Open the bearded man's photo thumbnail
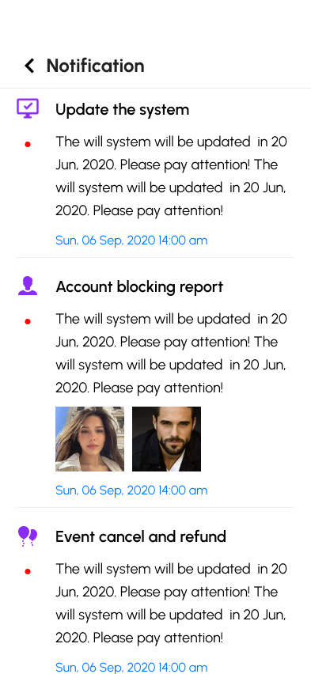This screenshot has height=674, width=311. click(x=166, y=439)
